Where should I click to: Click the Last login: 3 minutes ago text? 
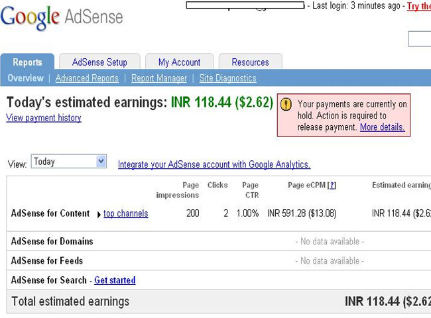356,6
